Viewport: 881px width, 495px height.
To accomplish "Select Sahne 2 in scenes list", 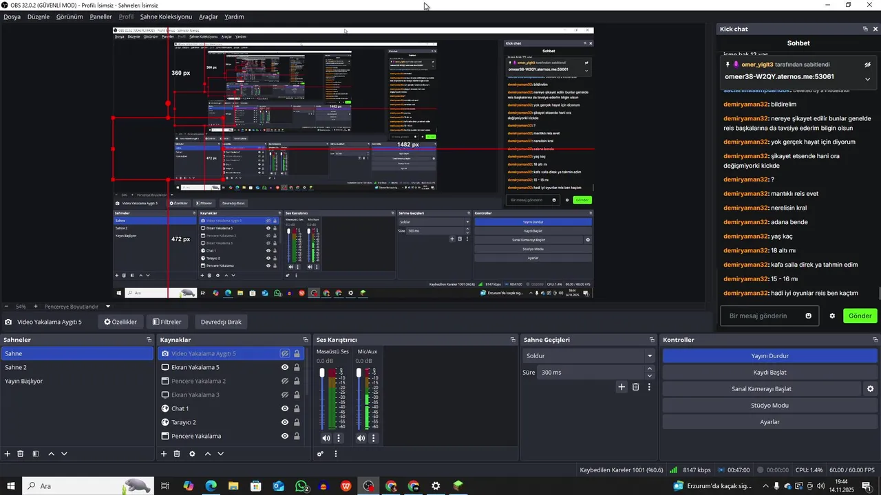I will [76, 367].
